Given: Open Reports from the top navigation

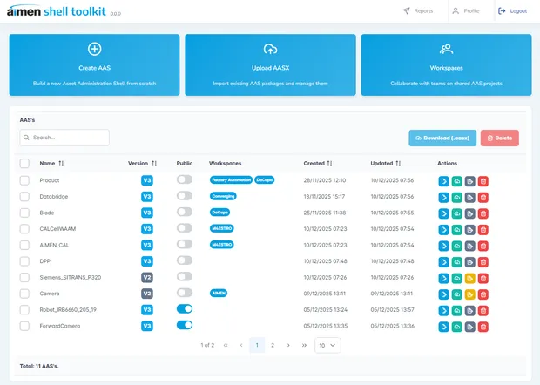Looking at the screenshot, I should tap(418, 11).
